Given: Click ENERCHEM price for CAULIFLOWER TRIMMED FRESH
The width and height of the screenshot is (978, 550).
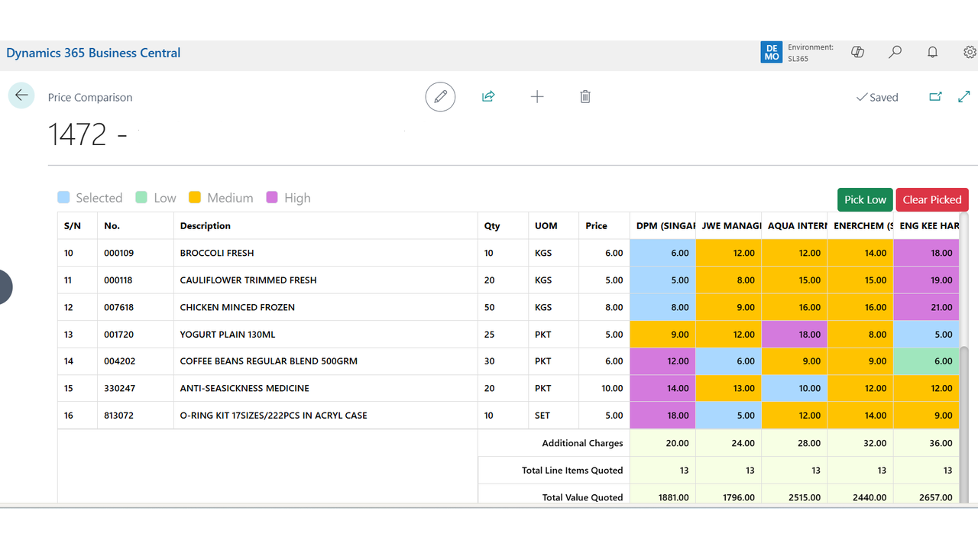Looking at the screenshot, I should click(x=860, y=280).
